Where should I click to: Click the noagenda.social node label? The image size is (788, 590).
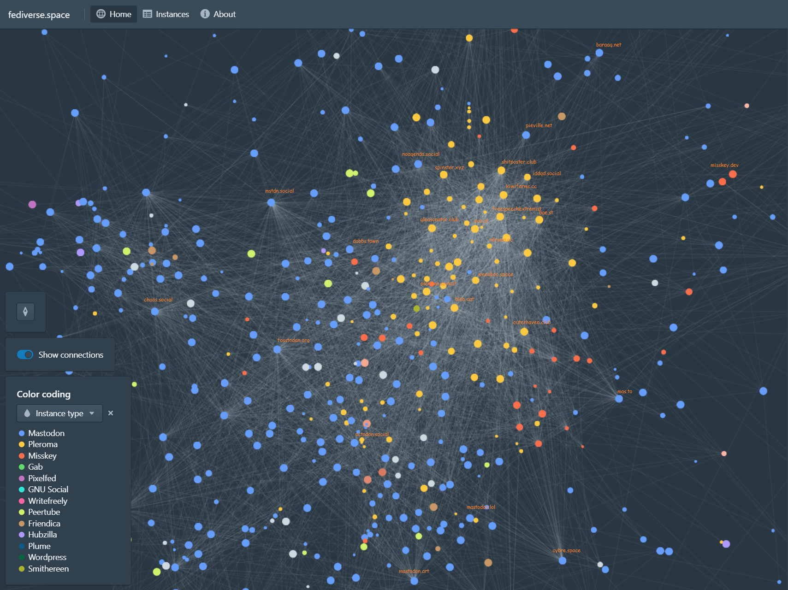click(x=421, y=154)
